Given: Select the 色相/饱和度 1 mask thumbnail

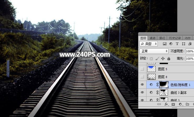Looking at the screenshot, I should click(164, 85).
